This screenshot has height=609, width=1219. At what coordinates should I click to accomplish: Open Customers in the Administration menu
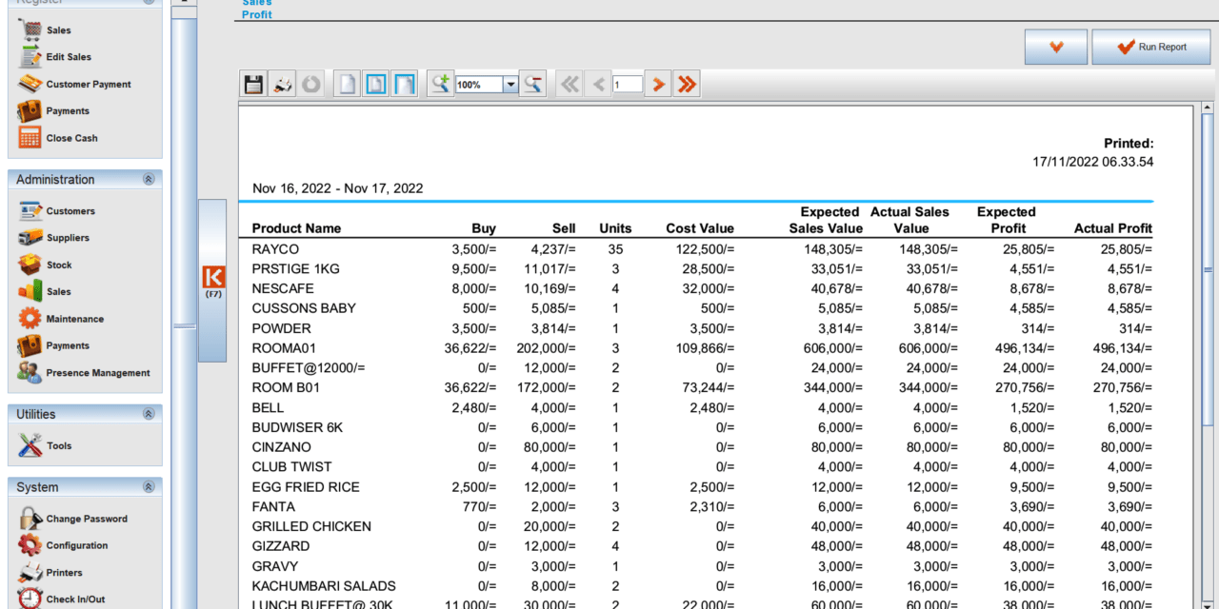pyautogui.click(x=70, y=210)
